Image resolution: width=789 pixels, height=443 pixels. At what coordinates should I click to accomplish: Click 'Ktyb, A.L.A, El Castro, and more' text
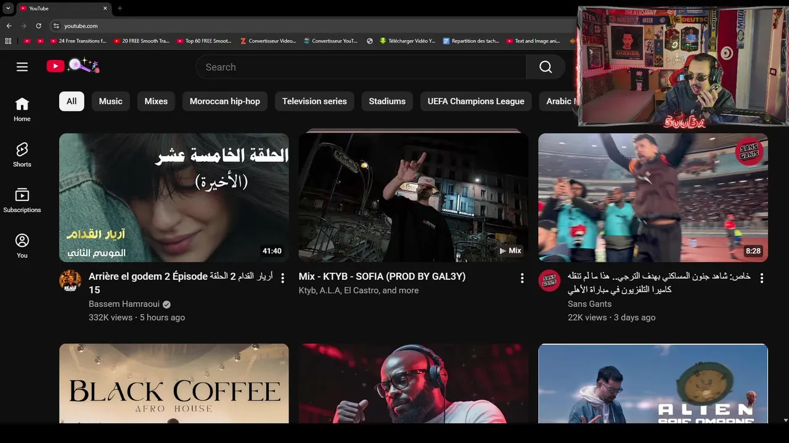[359, 290]
